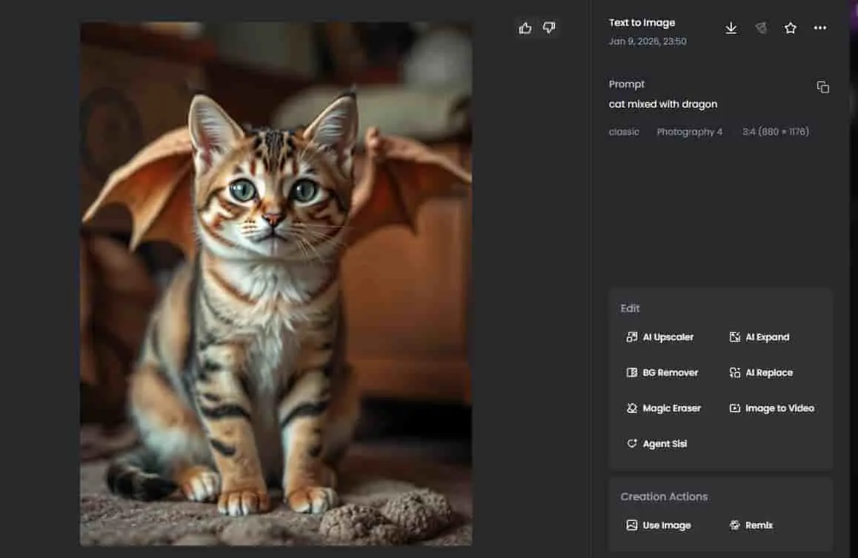
Task: Give the image a thumbs up
Action: click(525, 27)
